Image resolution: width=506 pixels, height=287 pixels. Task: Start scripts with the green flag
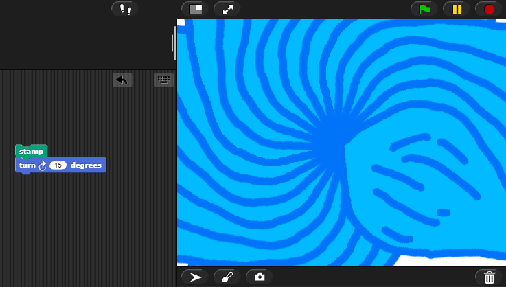(x=424, y=9)
